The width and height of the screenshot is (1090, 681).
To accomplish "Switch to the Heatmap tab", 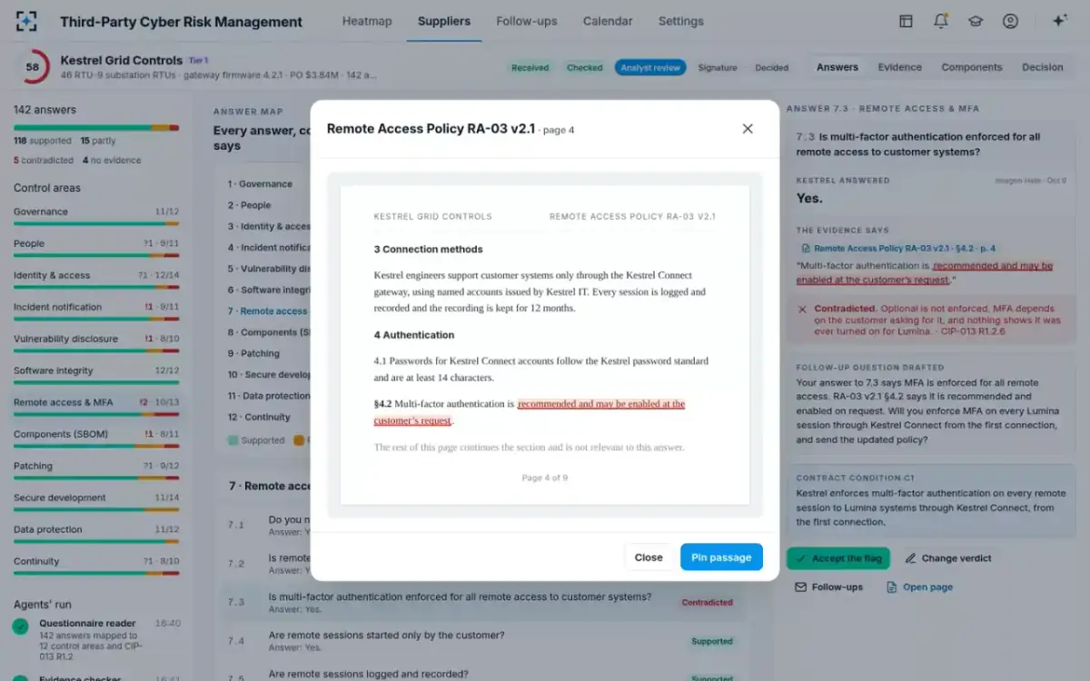I will (x=367, y=21).
